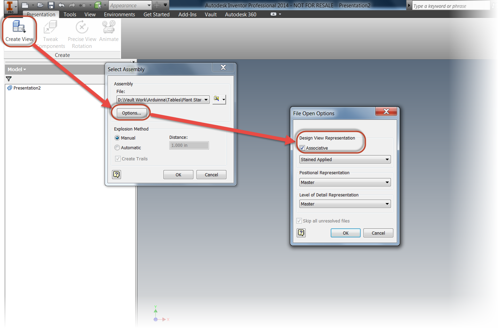This screenshot has width=498, height=328.
Task: Click the Open folder icon in quick access toolbar
Action: (41, 5)
